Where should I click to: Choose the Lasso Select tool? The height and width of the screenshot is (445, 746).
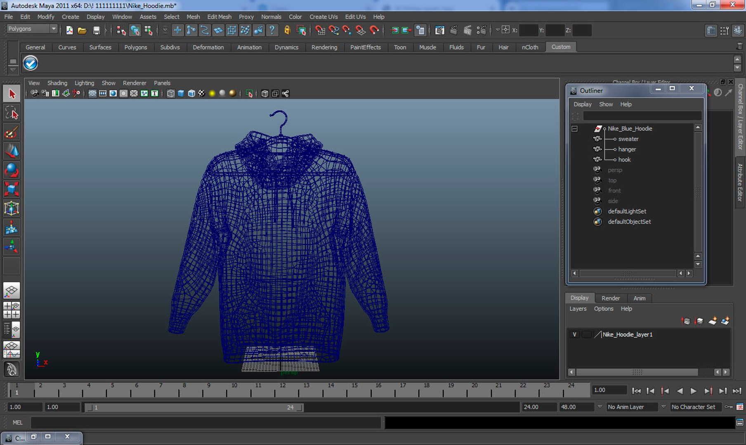(12, 113)
